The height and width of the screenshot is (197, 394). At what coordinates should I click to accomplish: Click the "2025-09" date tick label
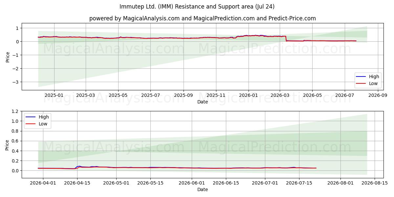point(183,95)
